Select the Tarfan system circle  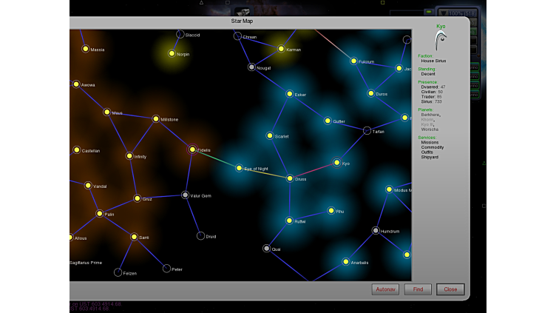tap(367, 131)
